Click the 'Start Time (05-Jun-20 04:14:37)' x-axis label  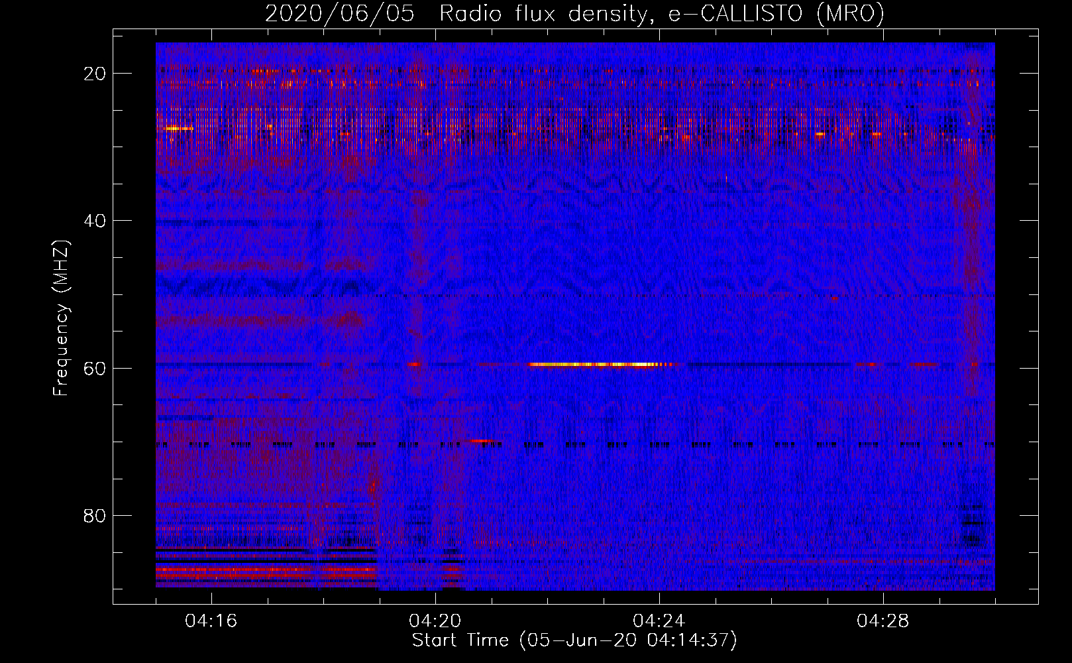click(574, 640)
